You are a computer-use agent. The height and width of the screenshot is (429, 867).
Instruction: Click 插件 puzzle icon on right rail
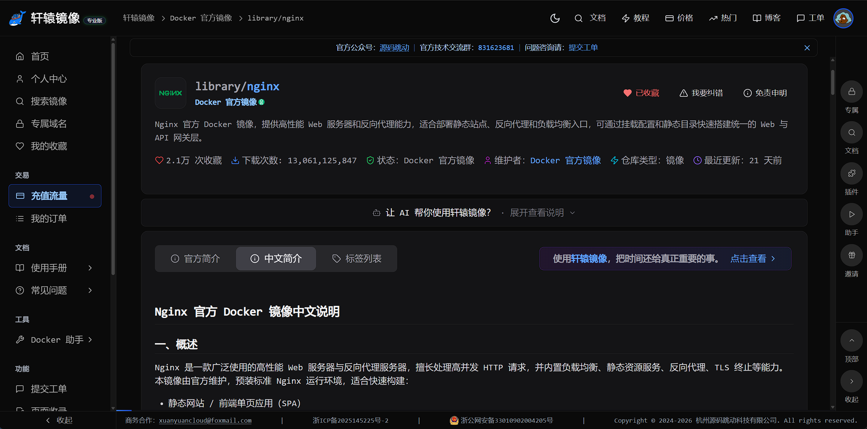click(852, 173)
